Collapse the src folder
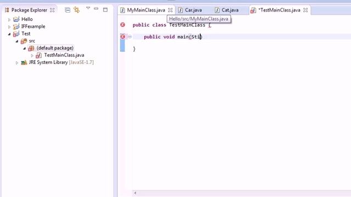Screen dimensions: 351x197 click(17, 41)
